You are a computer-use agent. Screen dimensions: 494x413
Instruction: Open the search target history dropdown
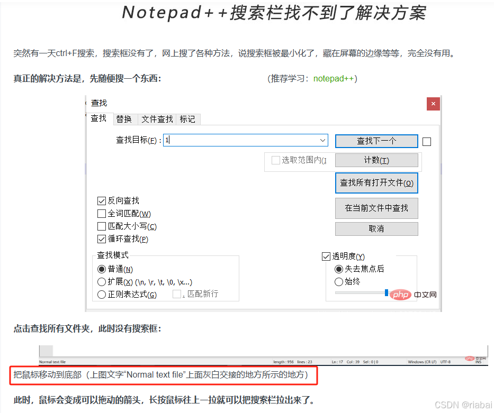pyautogui.click(x=323, y=140)
